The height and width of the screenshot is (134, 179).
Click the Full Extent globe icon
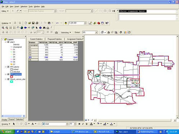(x=22, y=28)
